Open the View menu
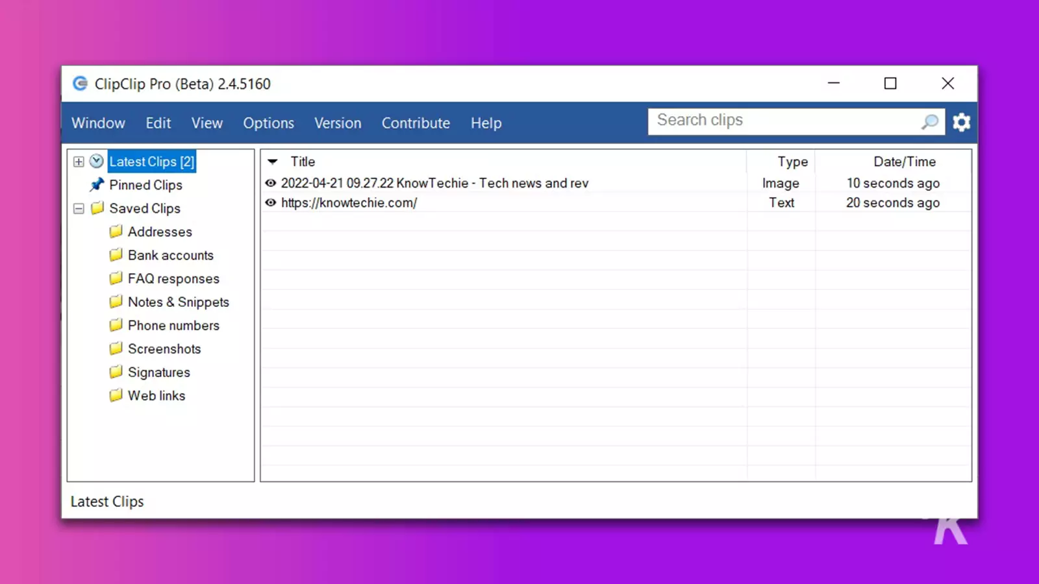The height and width of the screenshot is (584, 1039). tap(207, 123)
